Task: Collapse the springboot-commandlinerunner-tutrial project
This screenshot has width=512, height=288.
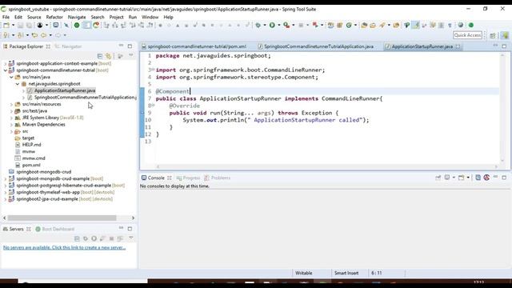Action: tap(6, 70)
